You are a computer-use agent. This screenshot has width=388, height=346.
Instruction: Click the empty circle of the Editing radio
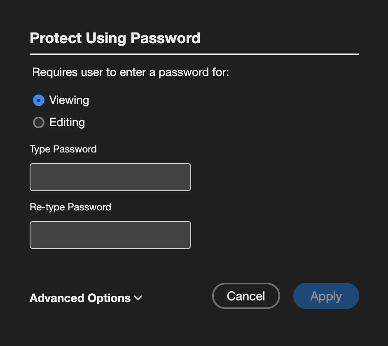(x=39, y=122)
